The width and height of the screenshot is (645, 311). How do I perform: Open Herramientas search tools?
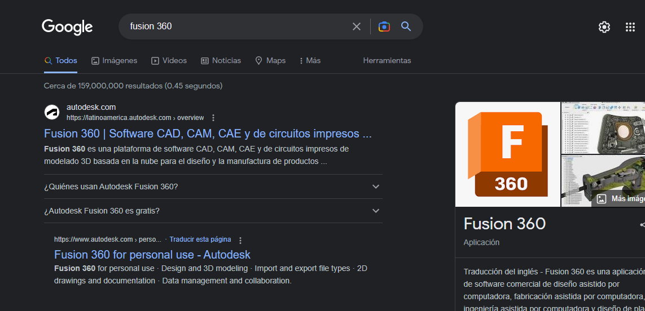(387, 60)
